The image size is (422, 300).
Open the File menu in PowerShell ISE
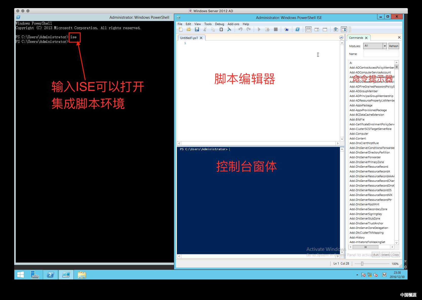(x=180, y=24)
